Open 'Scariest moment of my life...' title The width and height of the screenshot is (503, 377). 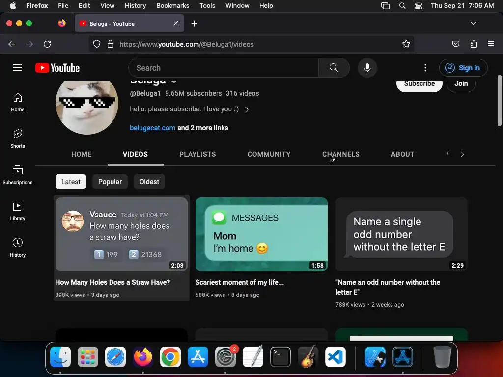239,282
